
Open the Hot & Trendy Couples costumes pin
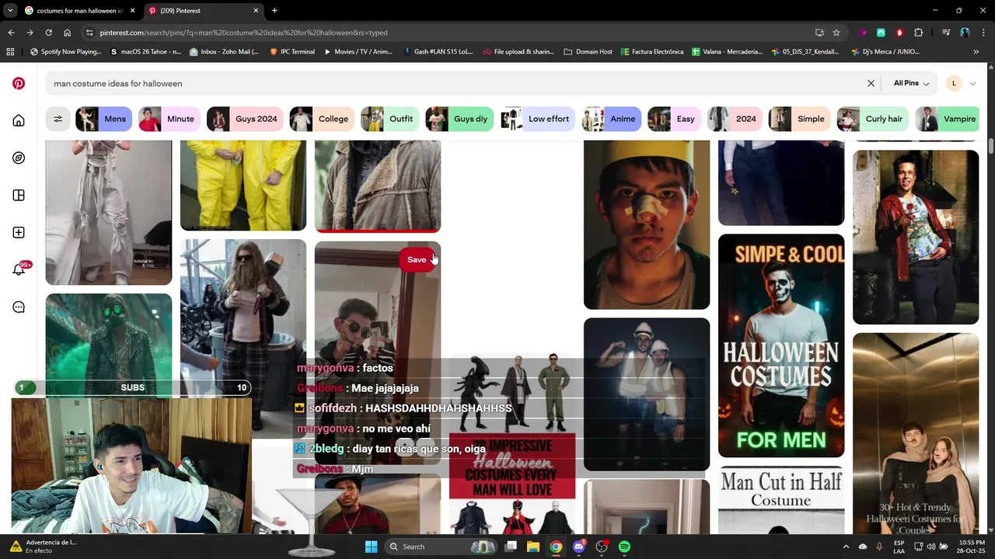pos(916,433)
